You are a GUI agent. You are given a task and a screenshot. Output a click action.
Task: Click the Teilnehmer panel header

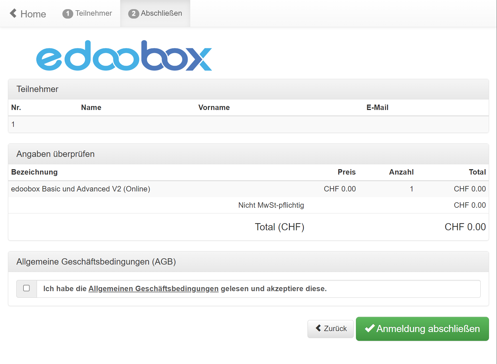(x=37, y=89)
